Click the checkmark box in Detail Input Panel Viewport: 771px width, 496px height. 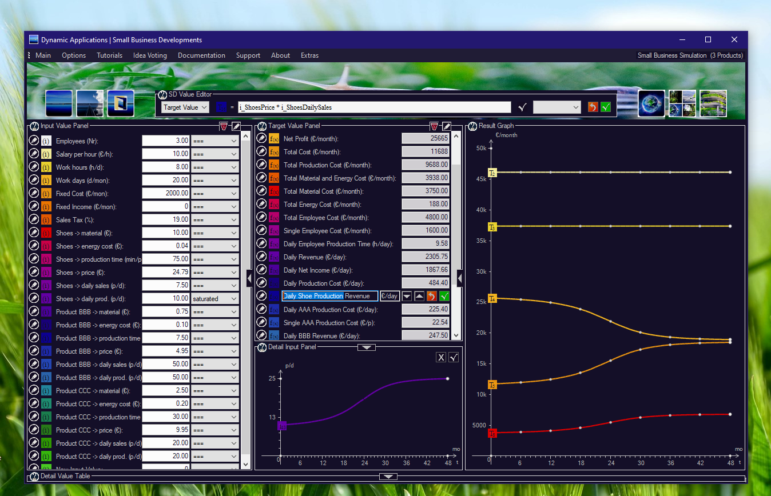click(x=454, y=357)
